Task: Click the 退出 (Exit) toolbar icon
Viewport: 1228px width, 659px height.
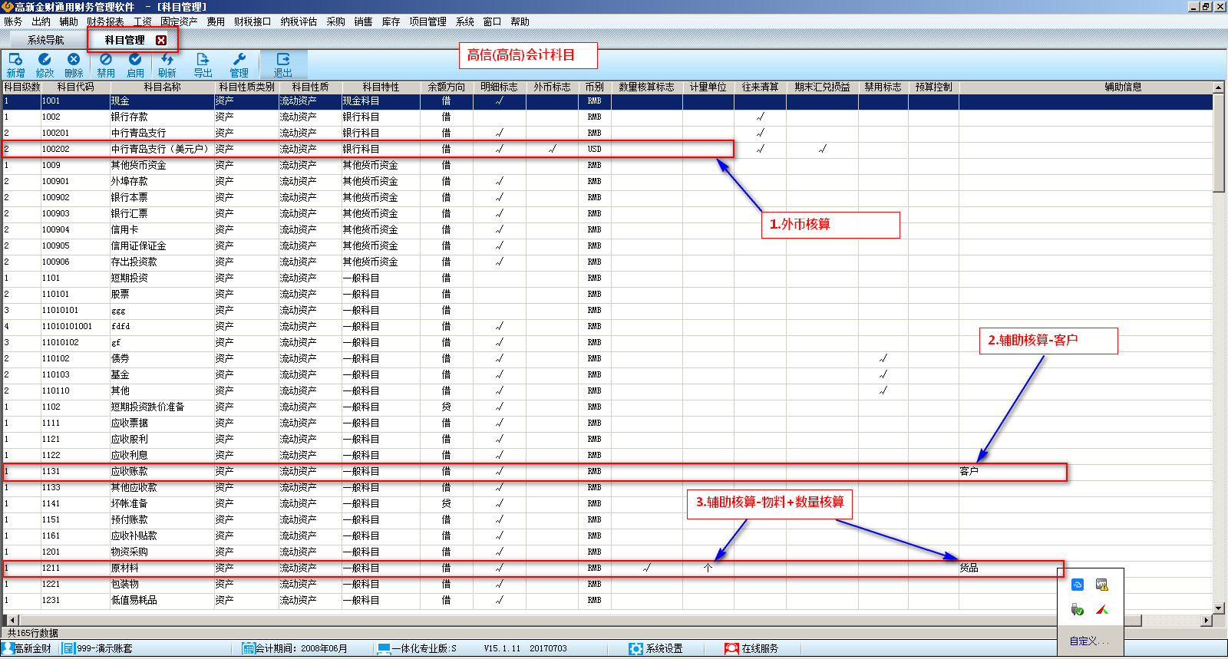Action: click(x=283, y=64)
